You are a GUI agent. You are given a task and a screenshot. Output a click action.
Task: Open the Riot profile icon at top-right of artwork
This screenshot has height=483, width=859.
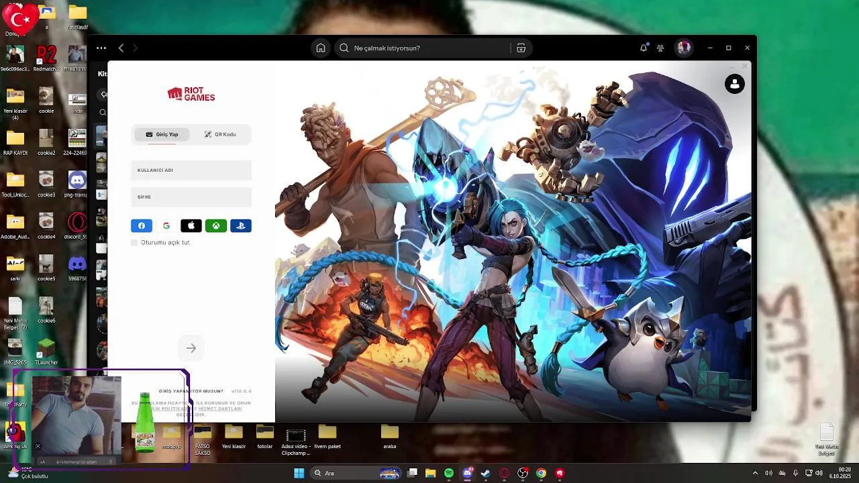coord(735,84)
